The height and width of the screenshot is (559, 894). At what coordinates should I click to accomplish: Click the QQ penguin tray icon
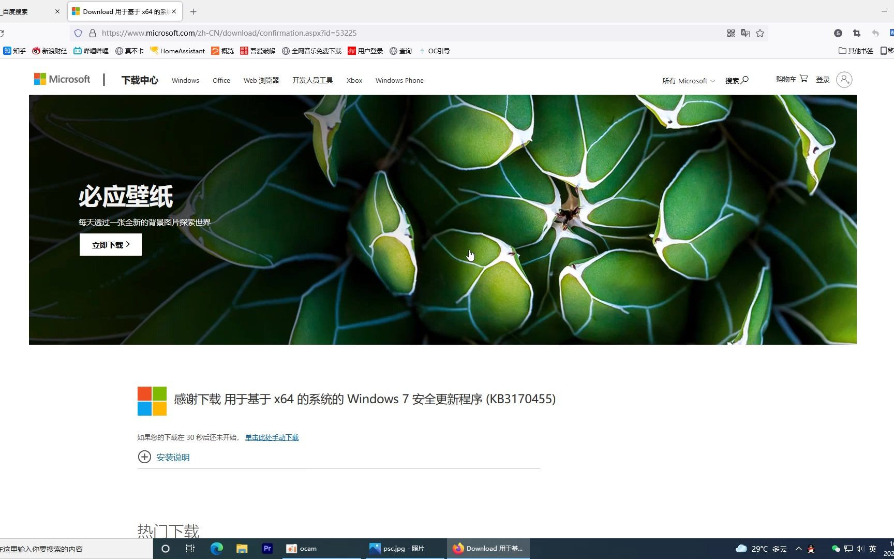[811, 549]
